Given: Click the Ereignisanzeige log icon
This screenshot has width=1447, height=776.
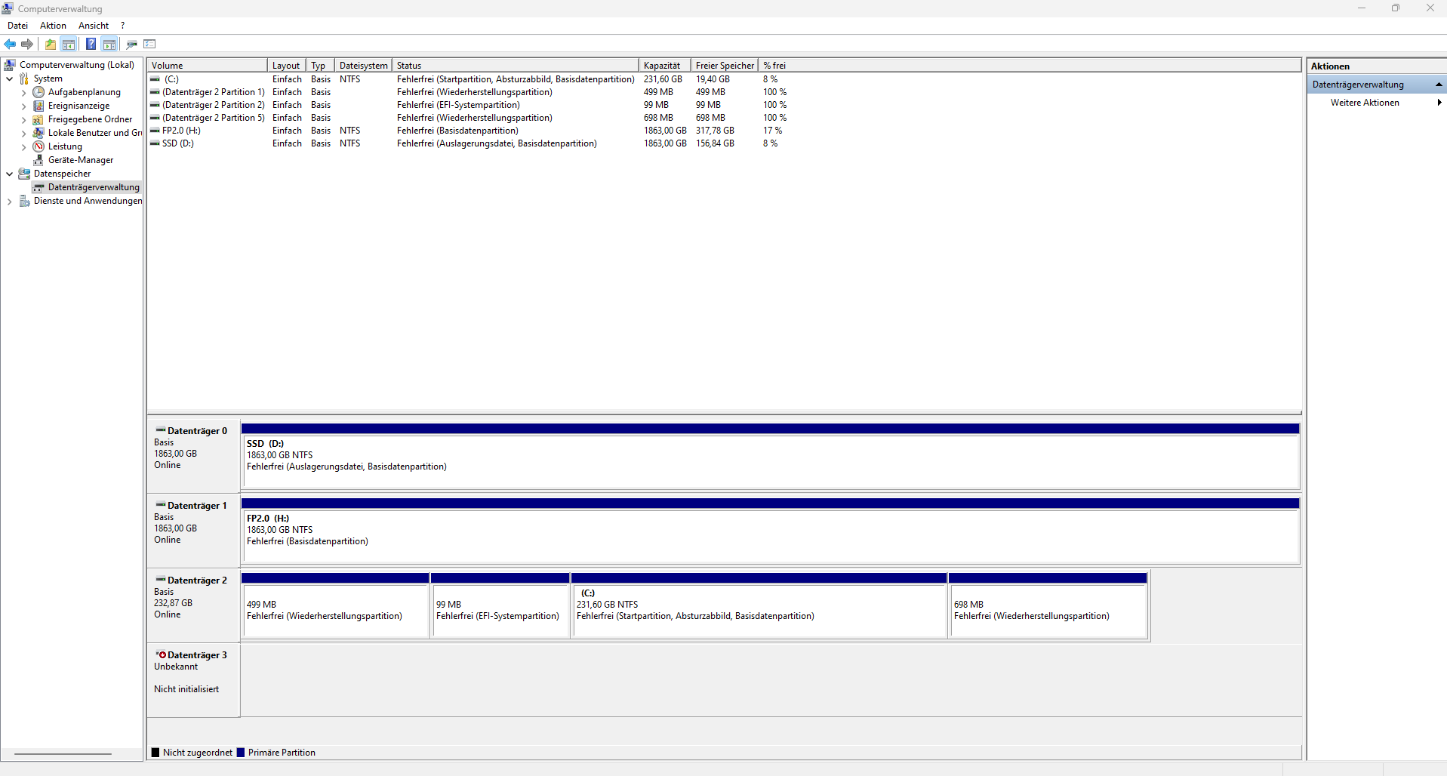Looking at the screenshot, I should (39, 106).
